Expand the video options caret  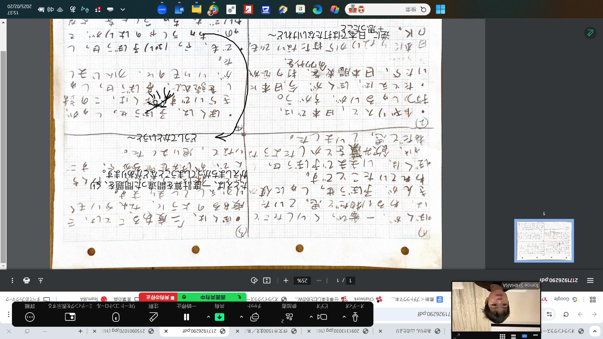[311, 317]
